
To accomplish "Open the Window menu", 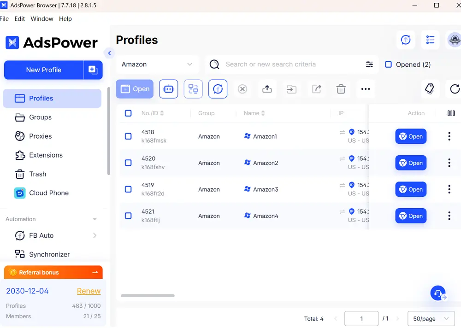I will pyautogui.click(x=41, y=18).
